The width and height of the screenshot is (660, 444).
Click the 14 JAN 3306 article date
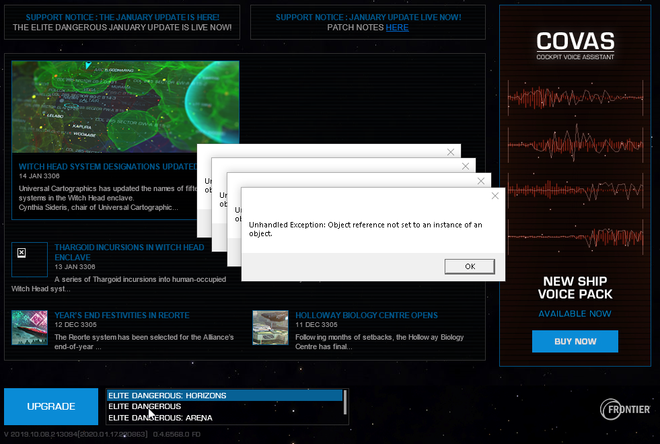39,176
